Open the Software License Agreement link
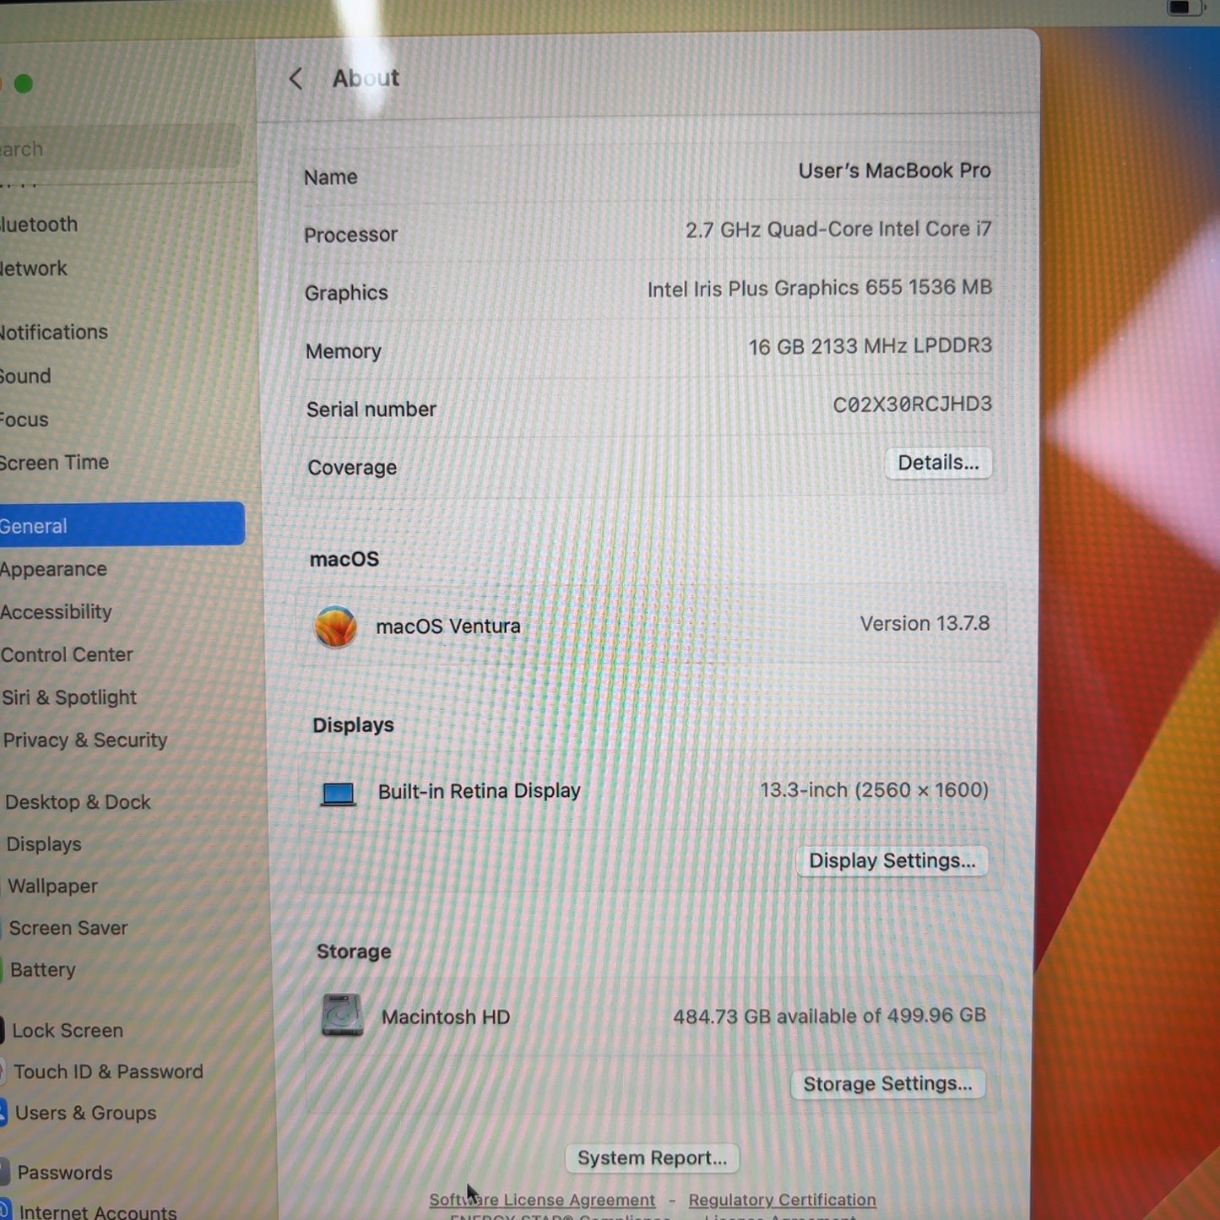1220x1220 pixels. tap(542, 1200)
